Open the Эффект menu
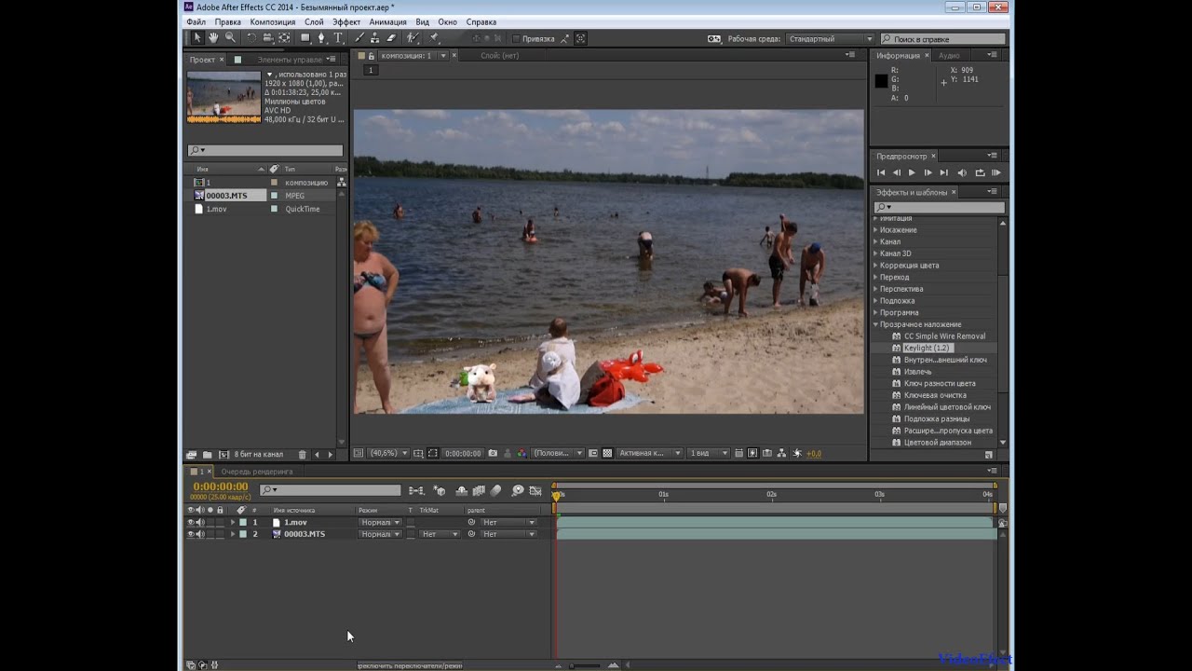 [x=346, y=21]
